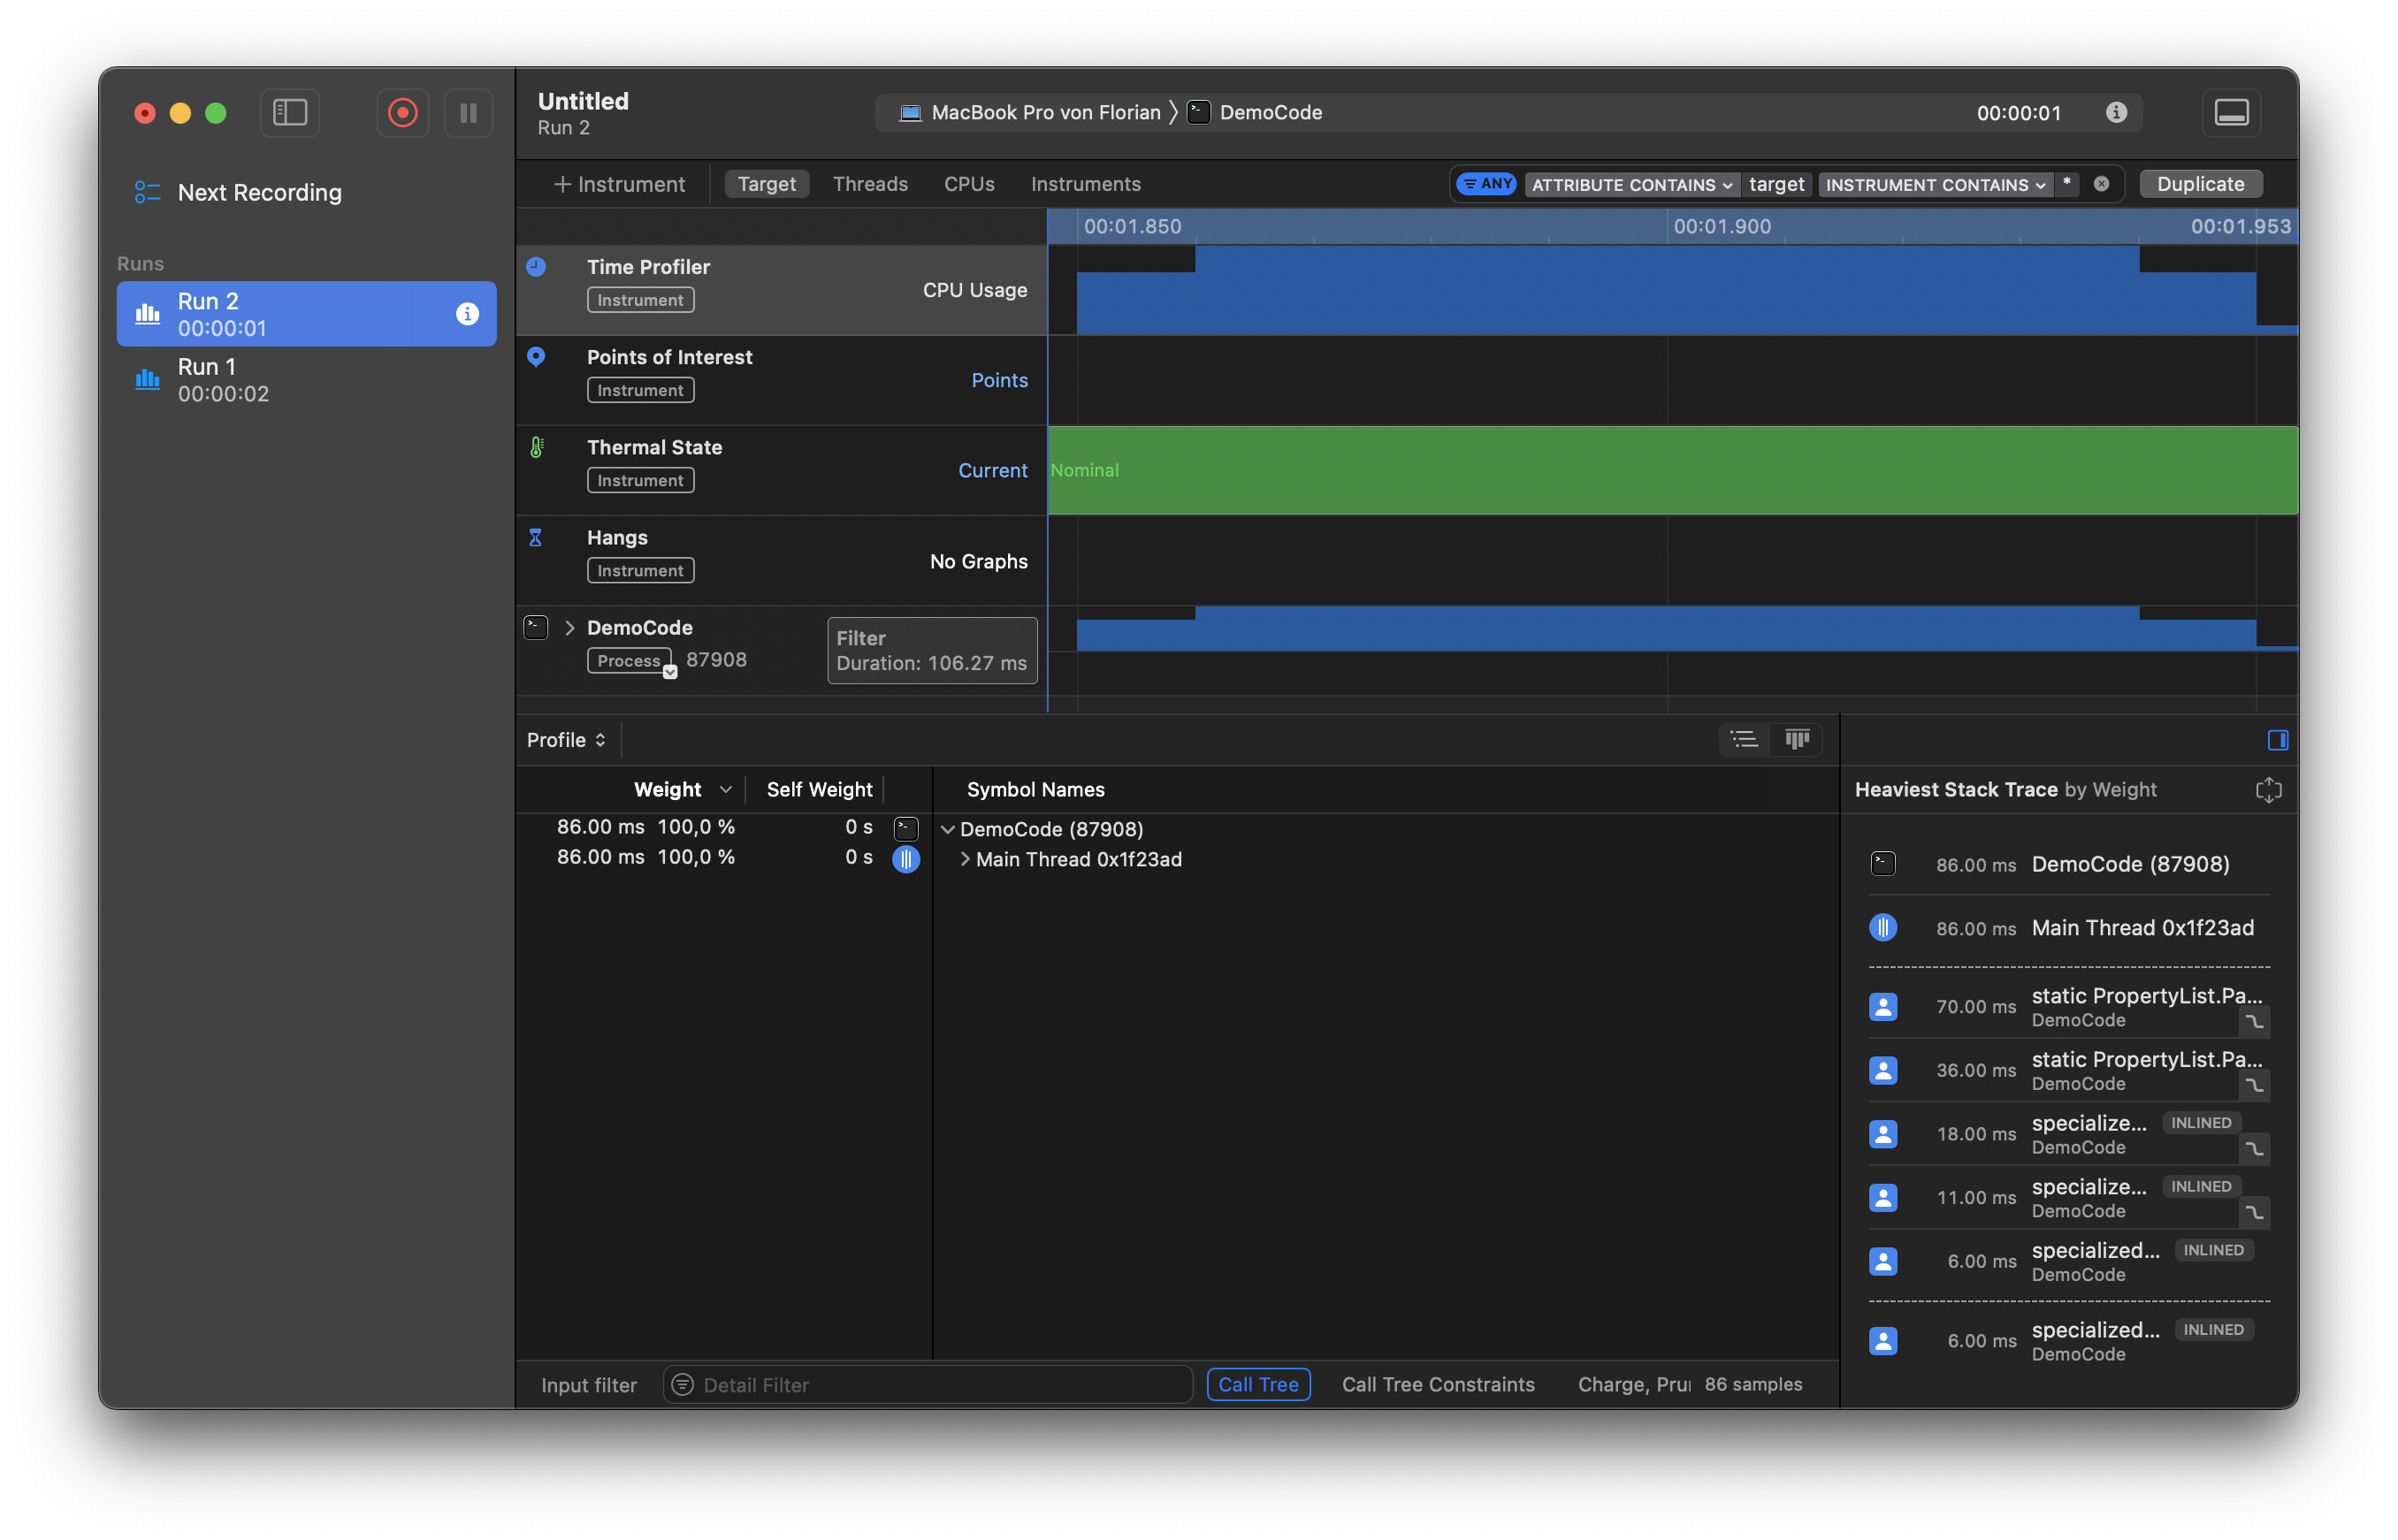2398x1540 pixels.
Task: Select the call tree outline view icon
Action: click(1744, 740)
